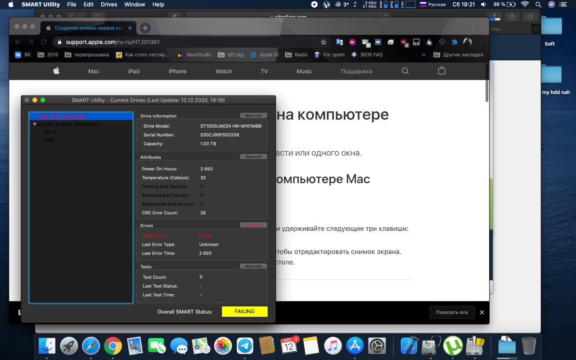Open Telegram from the Dock
The height and width of the screenshot is (360, 576).
pos(245,346)
